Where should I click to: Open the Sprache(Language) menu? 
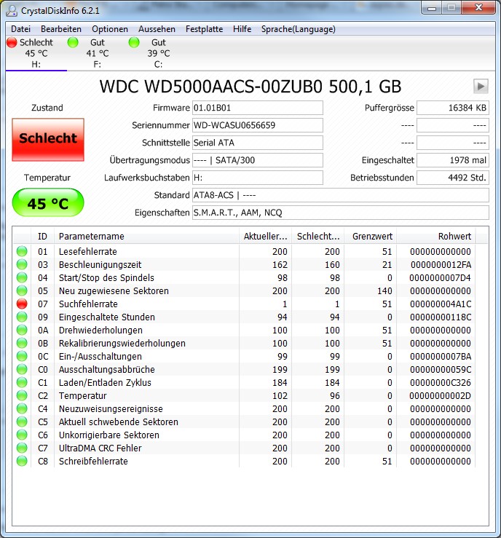coord(299,29)
